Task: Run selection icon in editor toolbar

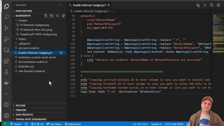Action: [211, 5]
